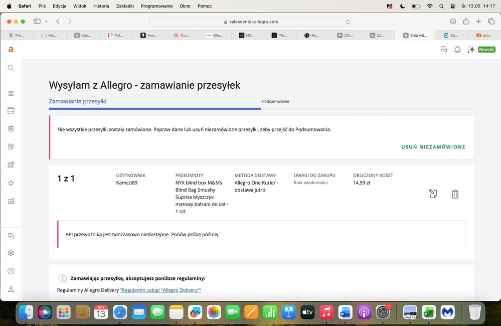Open the Regulamin usługi Allegro Delivery link
The image size is (501, 326).
[x=160, y=290]
